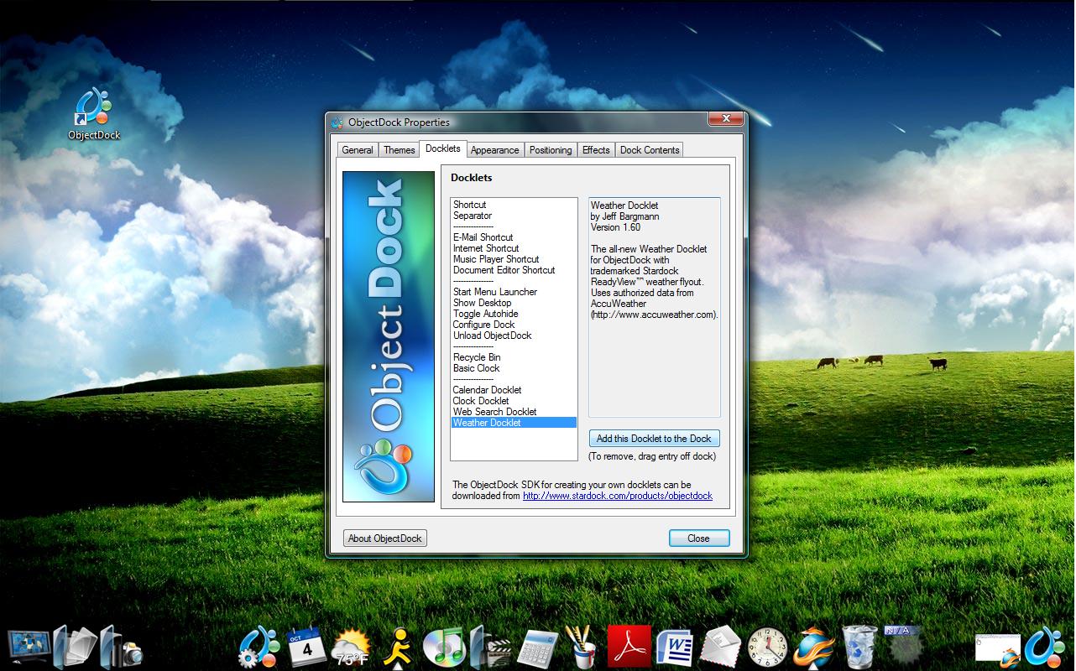Select E-Mail Shortcut entry
Screen dimensions: 1076x671
click(483, 237)
